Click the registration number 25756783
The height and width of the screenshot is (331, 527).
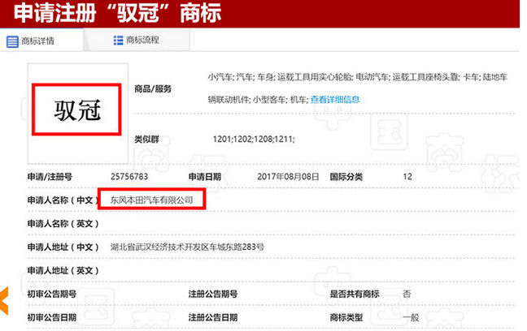click(x=131, y=176)
